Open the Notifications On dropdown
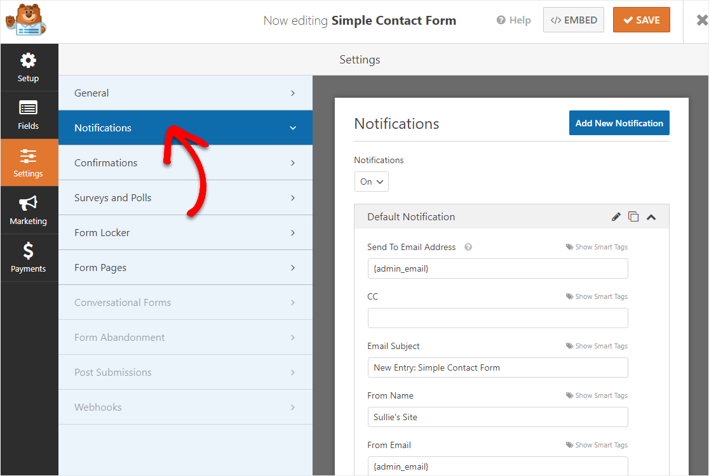This screenshot has width=709, height=476. click(x=371, y=182)
